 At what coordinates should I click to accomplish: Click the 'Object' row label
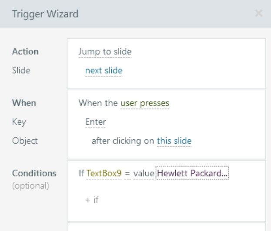tap(25, 141)
